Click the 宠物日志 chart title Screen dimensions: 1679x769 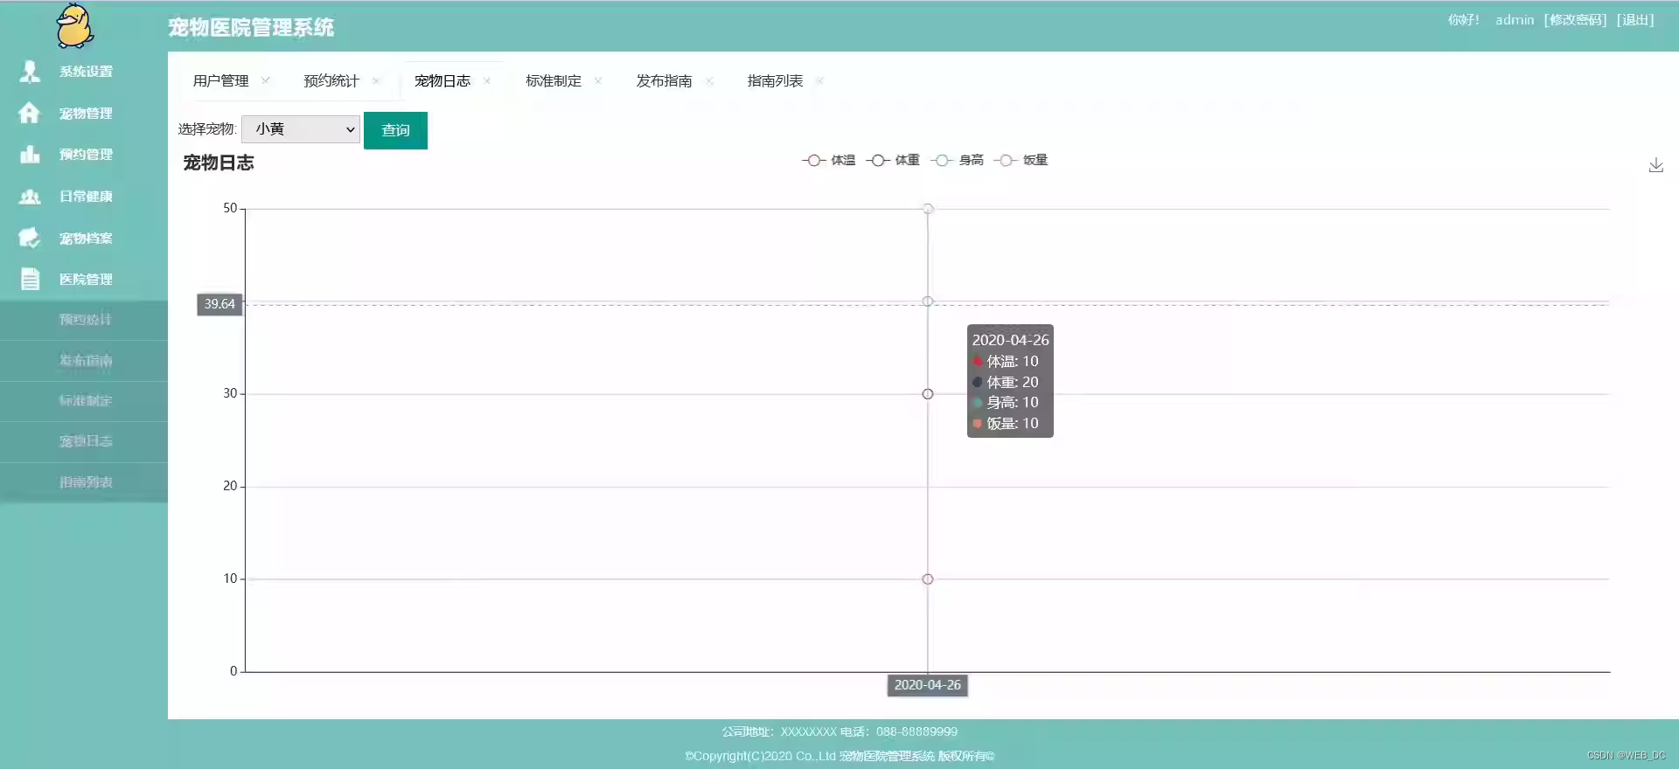pyautogui.click(x=219, y=163)
